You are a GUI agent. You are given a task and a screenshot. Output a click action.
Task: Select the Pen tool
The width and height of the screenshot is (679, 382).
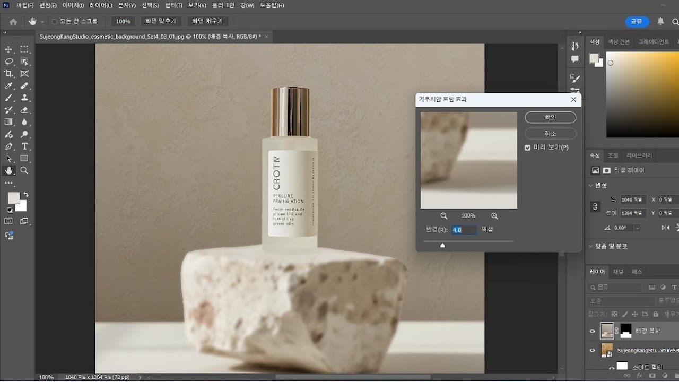click(x=8, y=146)
